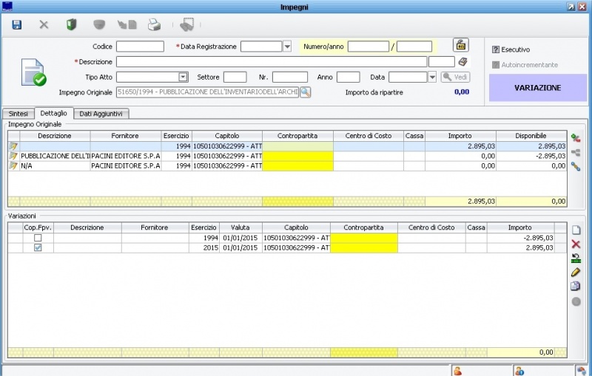Open the Data dropdown next to Anno

[432, 77]
